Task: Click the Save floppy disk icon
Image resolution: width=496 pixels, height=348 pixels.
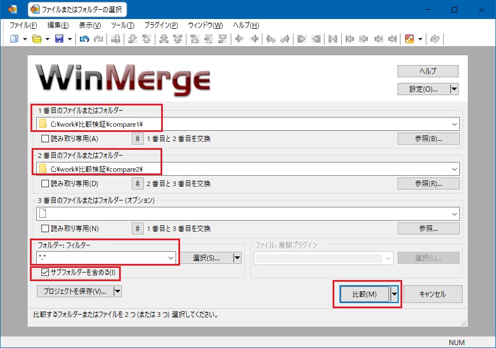Action: click(x=59, y=39)
